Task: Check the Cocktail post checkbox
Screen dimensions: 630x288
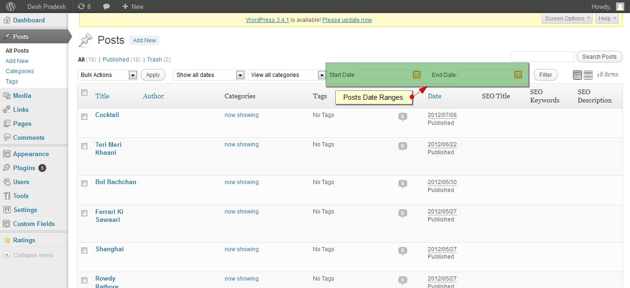Action: click(x=85, y=117)
